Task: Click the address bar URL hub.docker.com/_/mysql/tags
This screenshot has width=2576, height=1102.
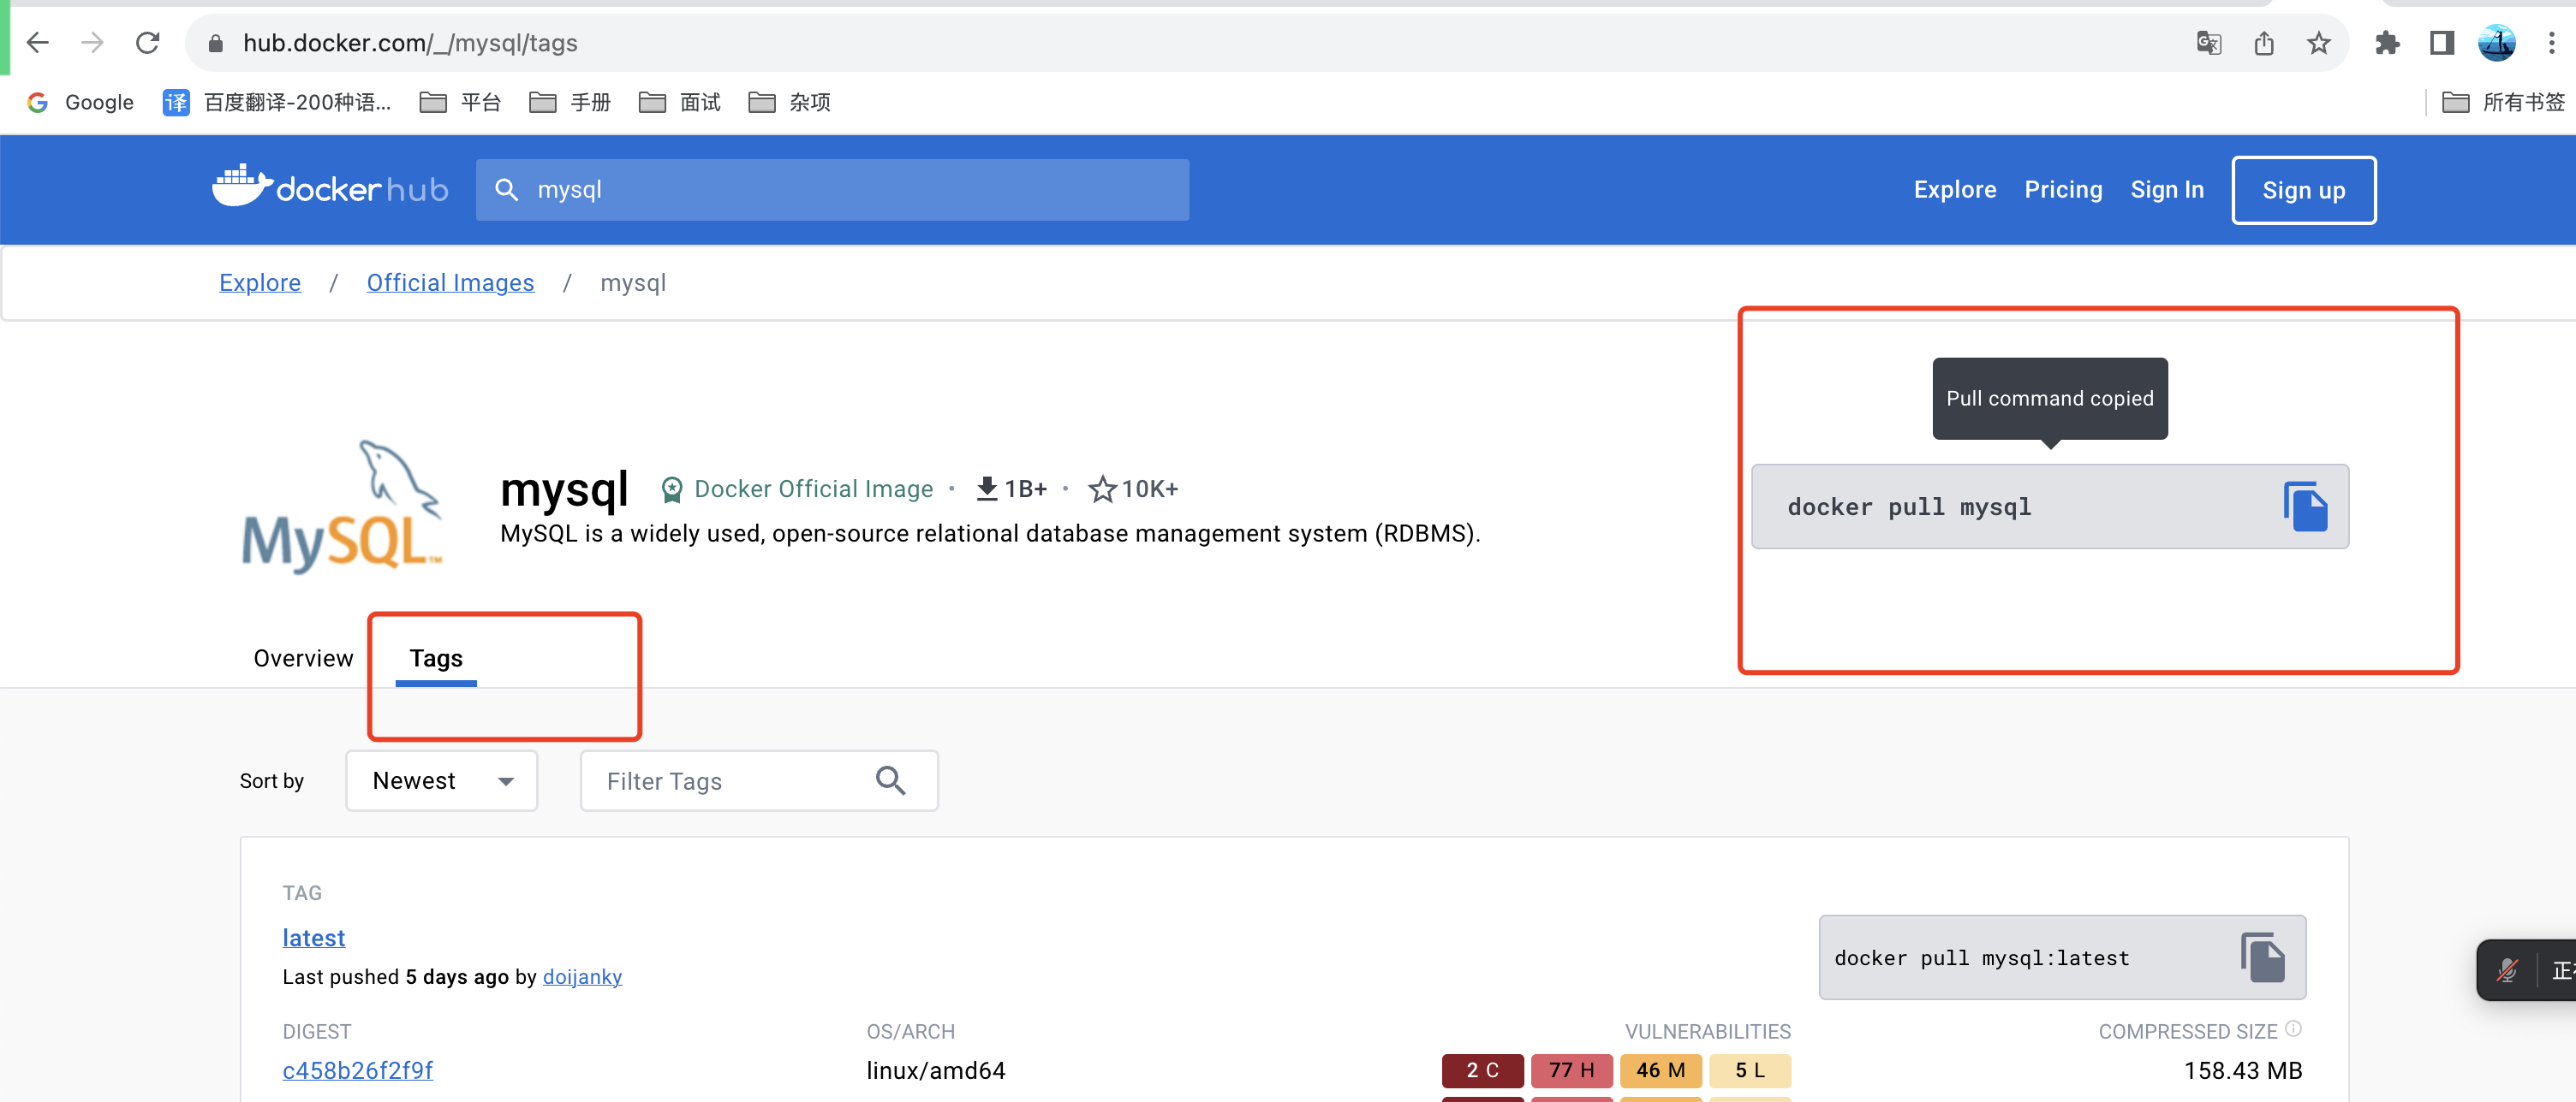Action: 410,43
